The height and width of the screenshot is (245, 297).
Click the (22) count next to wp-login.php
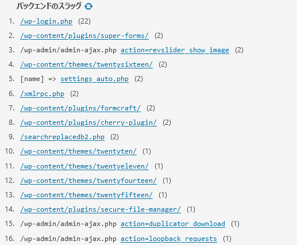point(84,21)
